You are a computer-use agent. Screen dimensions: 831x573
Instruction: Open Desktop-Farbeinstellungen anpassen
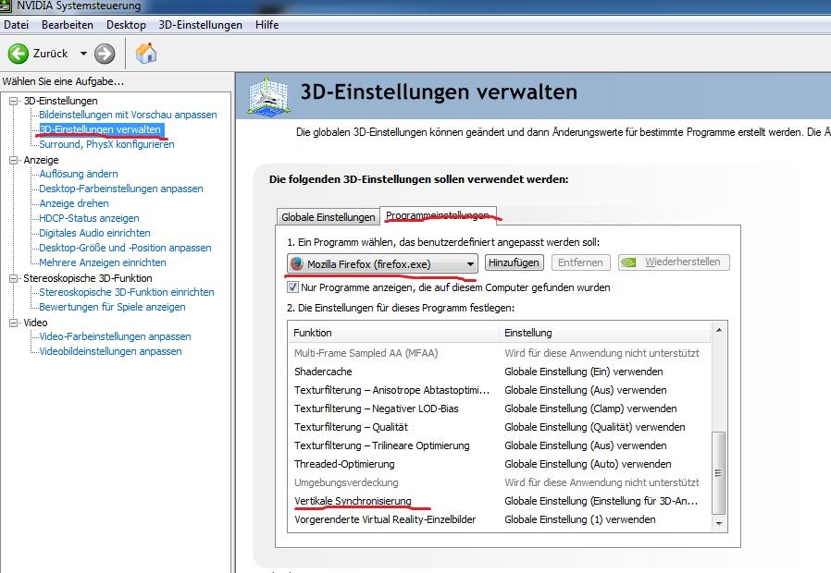pos(121,189)
